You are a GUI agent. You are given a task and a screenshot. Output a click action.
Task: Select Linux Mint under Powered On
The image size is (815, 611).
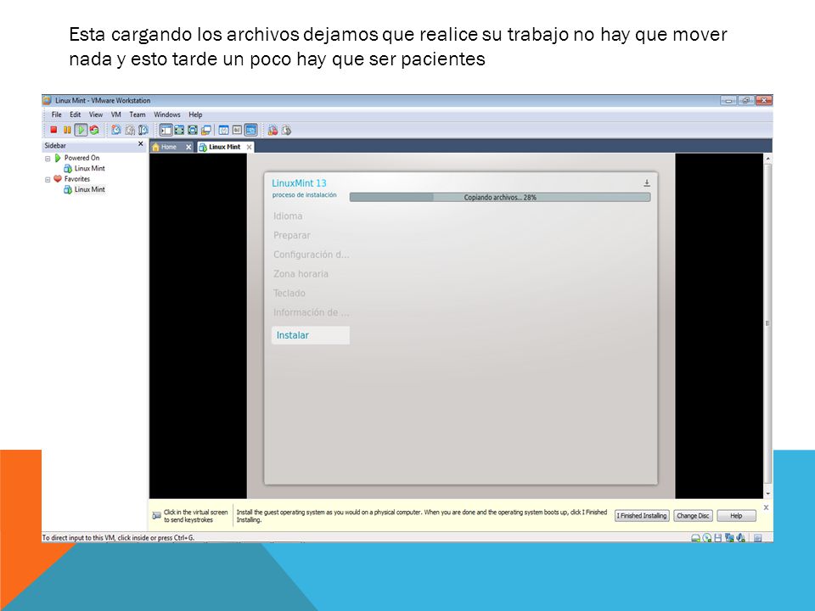pyautogui.click(x=89, y=168)
